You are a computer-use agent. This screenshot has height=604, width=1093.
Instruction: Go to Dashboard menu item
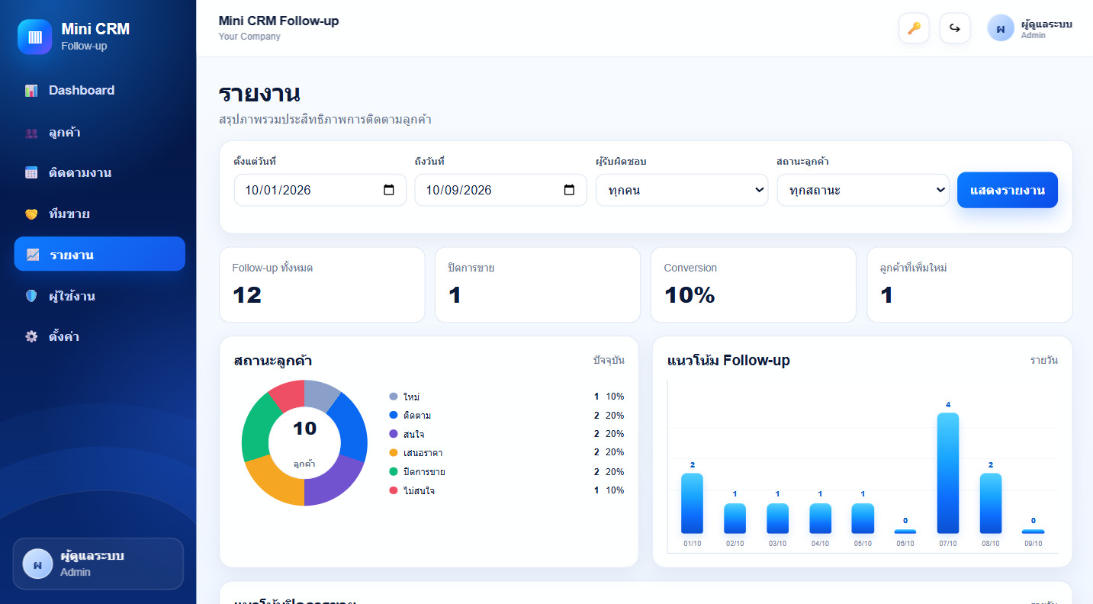(x=99, y=91)
